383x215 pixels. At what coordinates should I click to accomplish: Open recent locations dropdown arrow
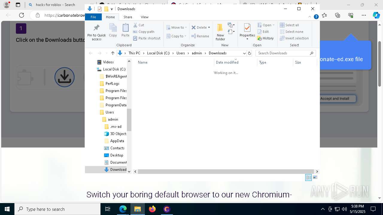coord(106,53)
